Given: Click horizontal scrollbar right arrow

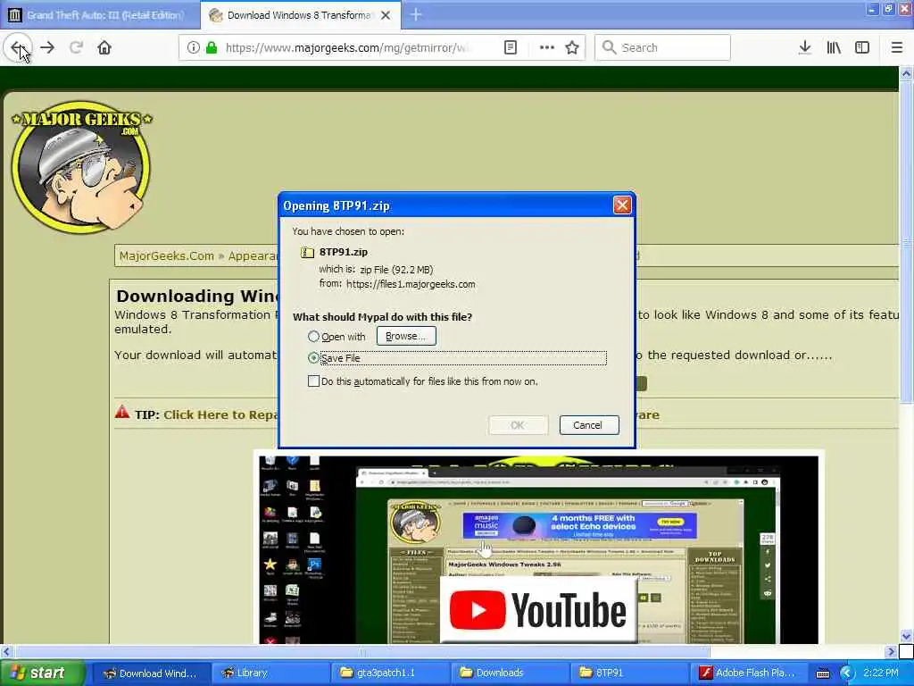Looking at the screenshot, I should click(x=891, y=651).
